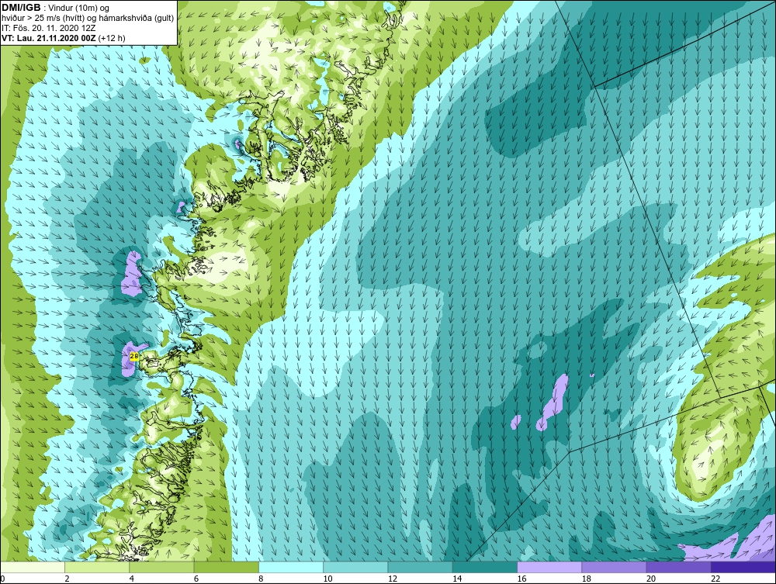Image resolution: width=776 pixels, height=584 pixels.
Task: Select the 22+ m/s dark purple swatch
Action: (743, 567)
